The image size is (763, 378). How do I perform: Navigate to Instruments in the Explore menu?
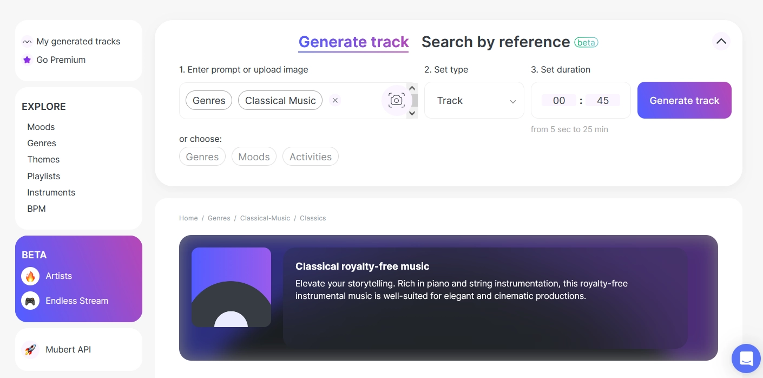[51, 192]
